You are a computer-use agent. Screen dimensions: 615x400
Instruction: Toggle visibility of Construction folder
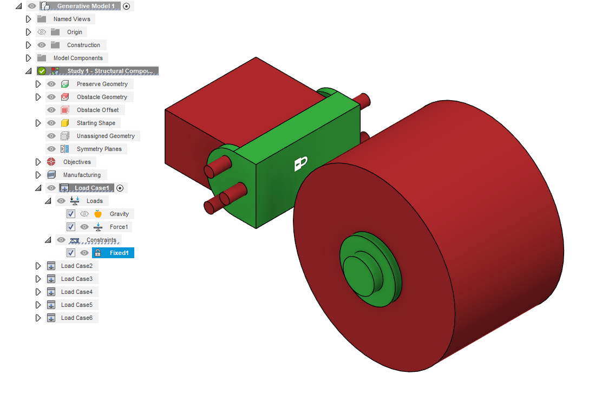tap(41, 45)
